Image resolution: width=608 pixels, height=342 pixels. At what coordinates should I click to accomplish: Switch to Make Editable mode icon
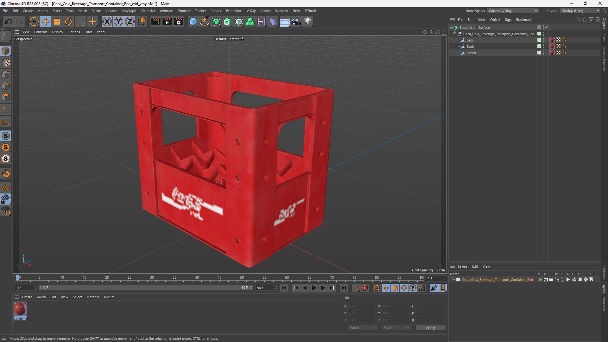[x=6, y=37]
